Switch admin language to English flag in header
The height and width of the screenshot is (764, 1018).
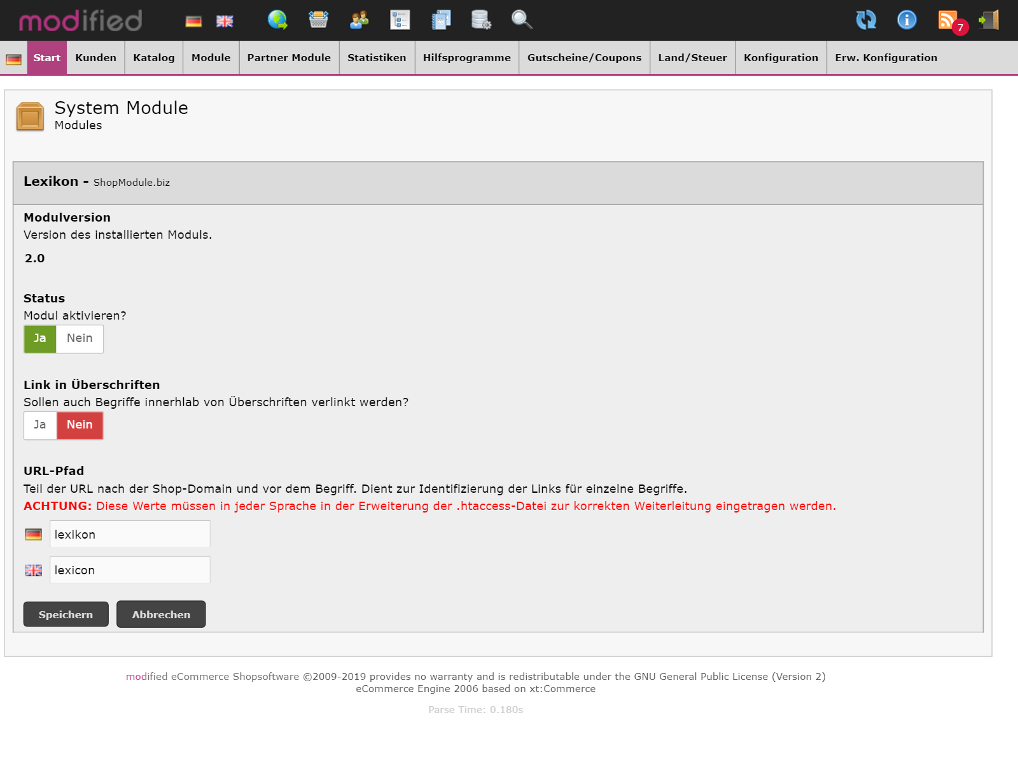(x=225, y=22)
